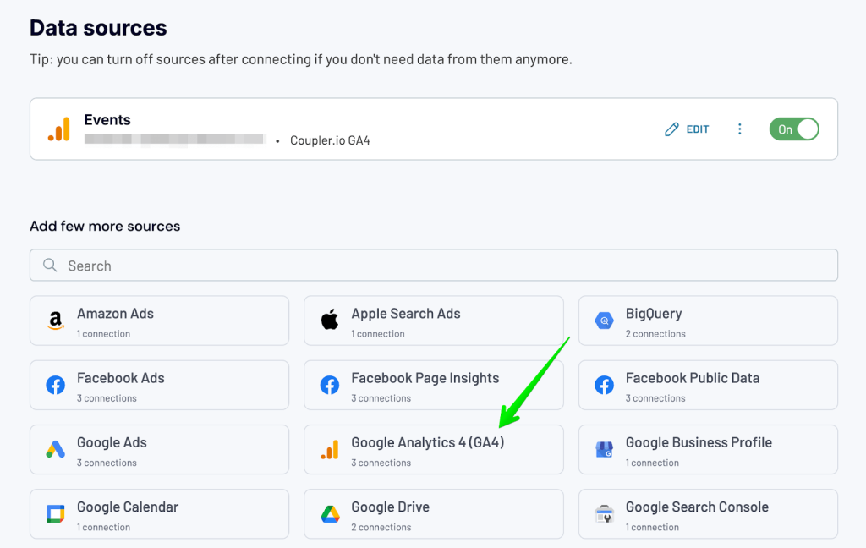The width and height of the screenshot is (866, 548).
Task: Click the BigQuery hexagon icon
Action: click(x=604, y=321)
